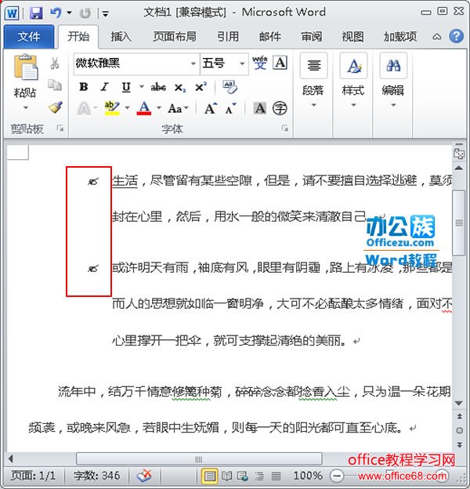
Task: Open Change Case Aa dropdown
Action: [x=179, y=108]
